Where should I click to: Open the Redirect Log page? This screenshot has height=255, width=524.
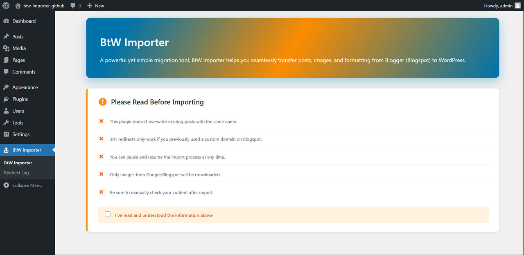tap(16, 172)
